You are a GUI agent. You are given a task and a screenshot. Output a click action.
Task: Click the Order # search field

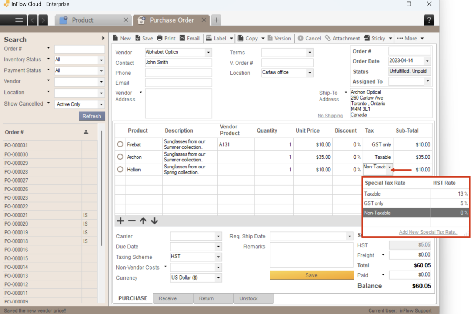click(79, 49)
